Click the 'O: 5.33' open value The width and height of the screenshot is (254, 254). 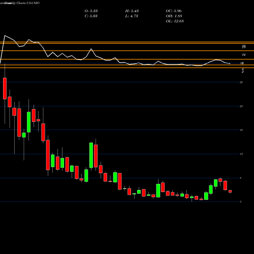click(x=91, y=11)
